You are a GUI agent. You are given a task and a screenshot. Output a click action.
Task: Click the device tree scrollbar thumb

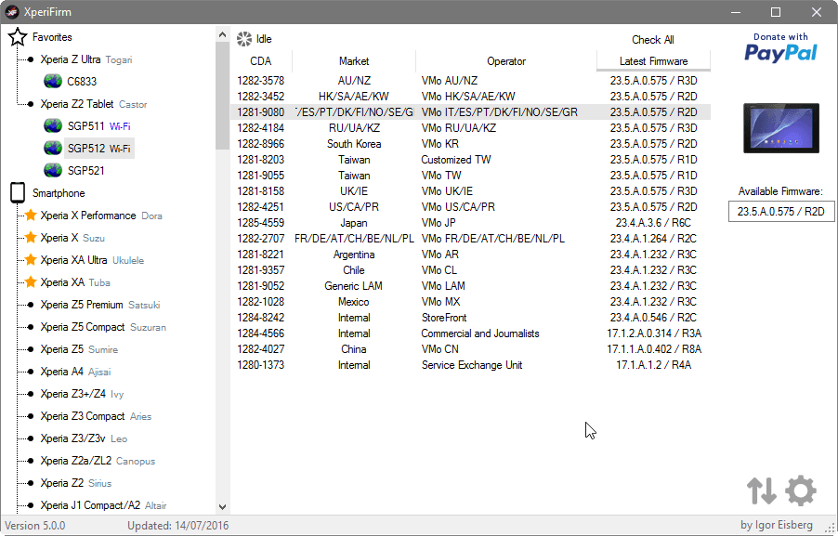pos(222,97)
